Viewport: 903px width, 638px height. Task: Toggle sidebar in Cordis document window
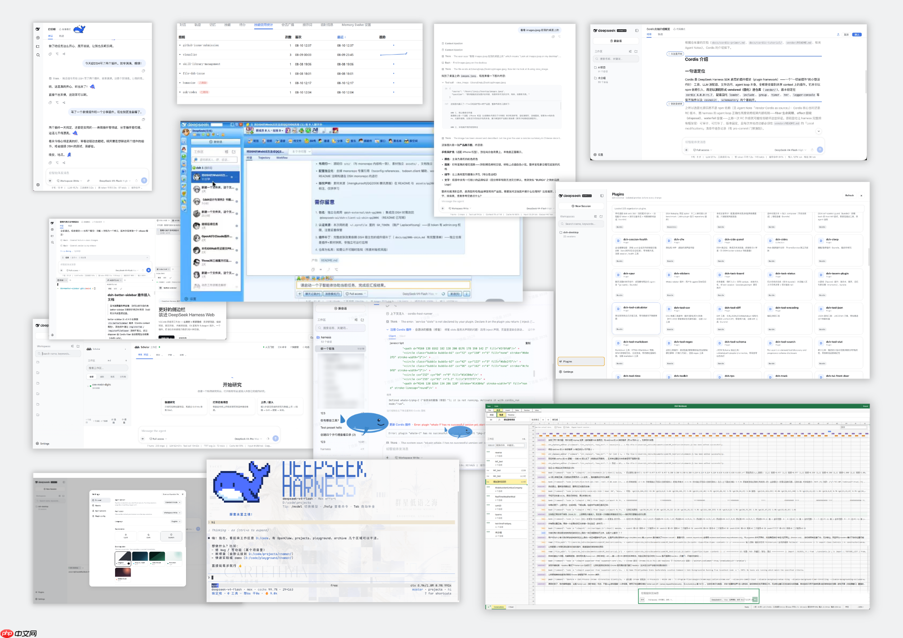pos(637,31)
